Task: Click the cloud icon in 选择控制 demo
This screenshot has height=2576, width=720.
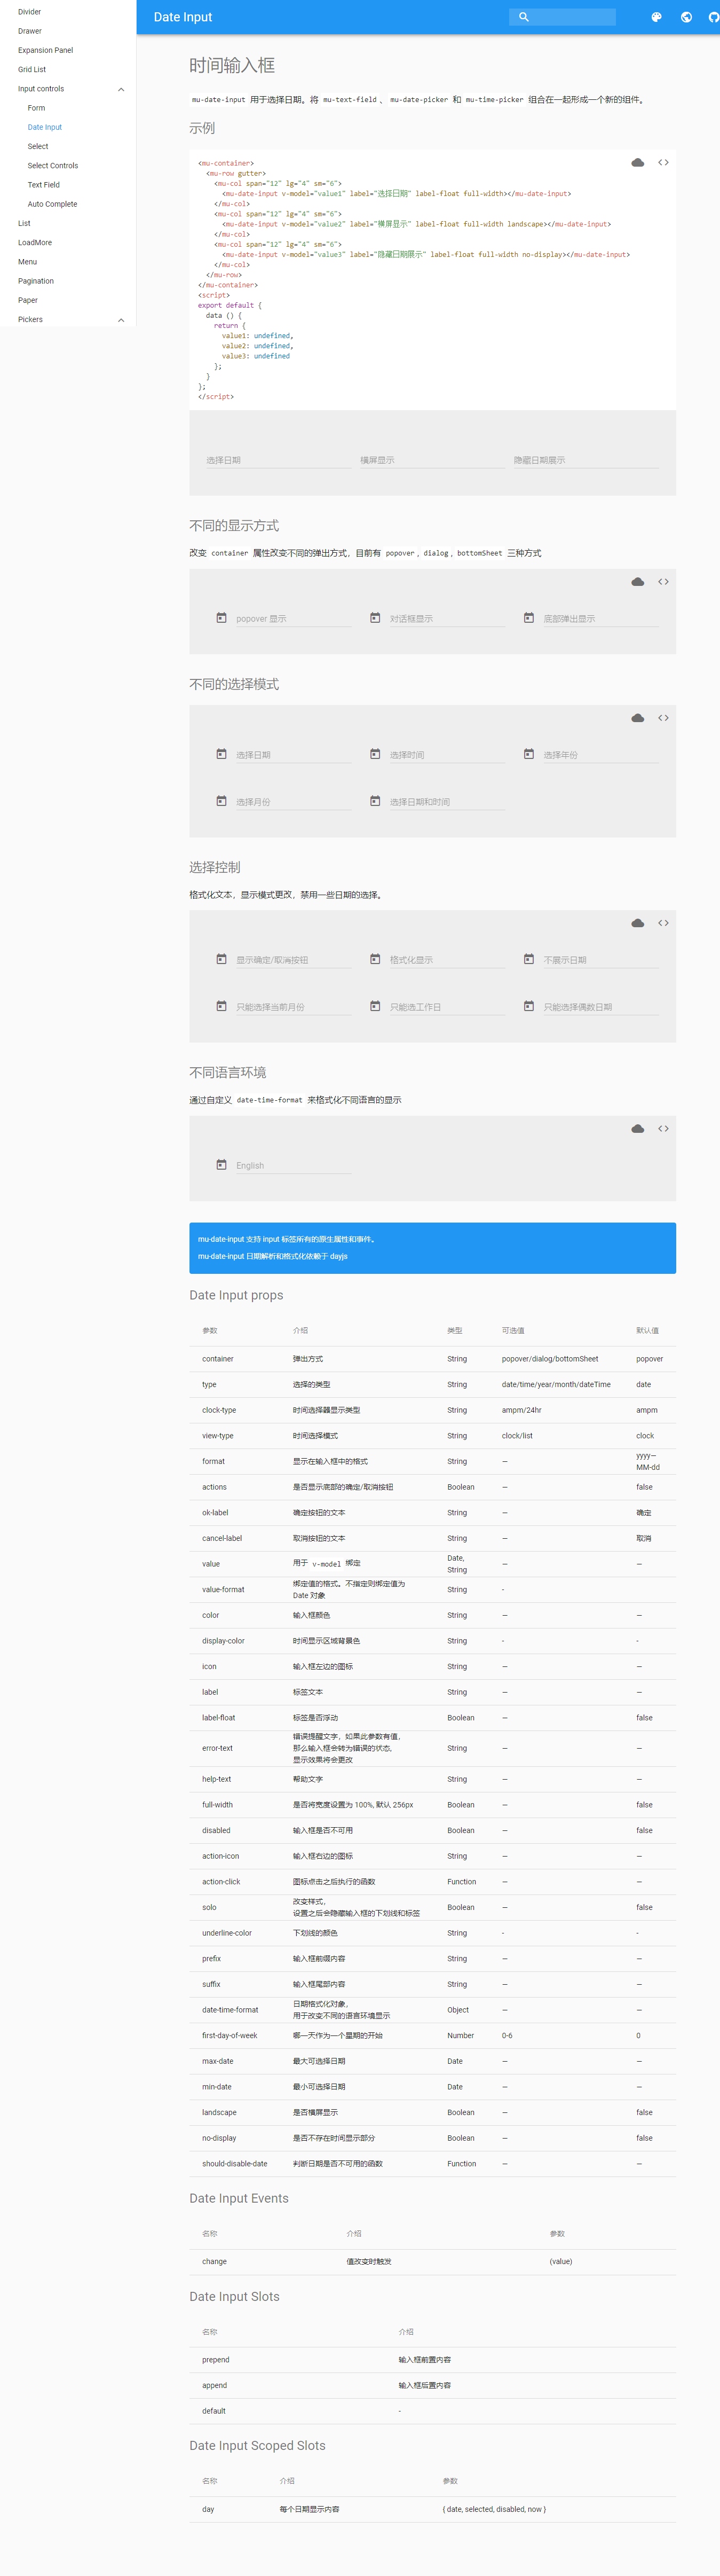Action: (637, 923)
